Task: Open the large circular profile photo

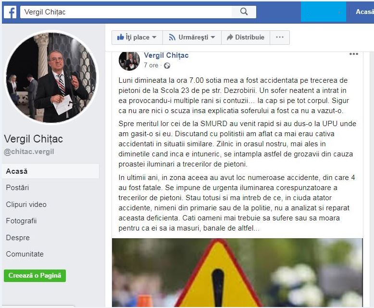Action: (51, 77)
